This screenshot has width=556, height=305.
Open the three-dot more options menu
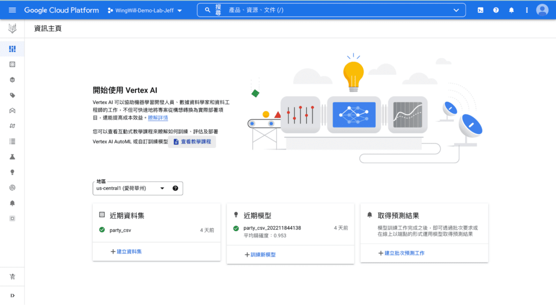click(x=527, y=10)
